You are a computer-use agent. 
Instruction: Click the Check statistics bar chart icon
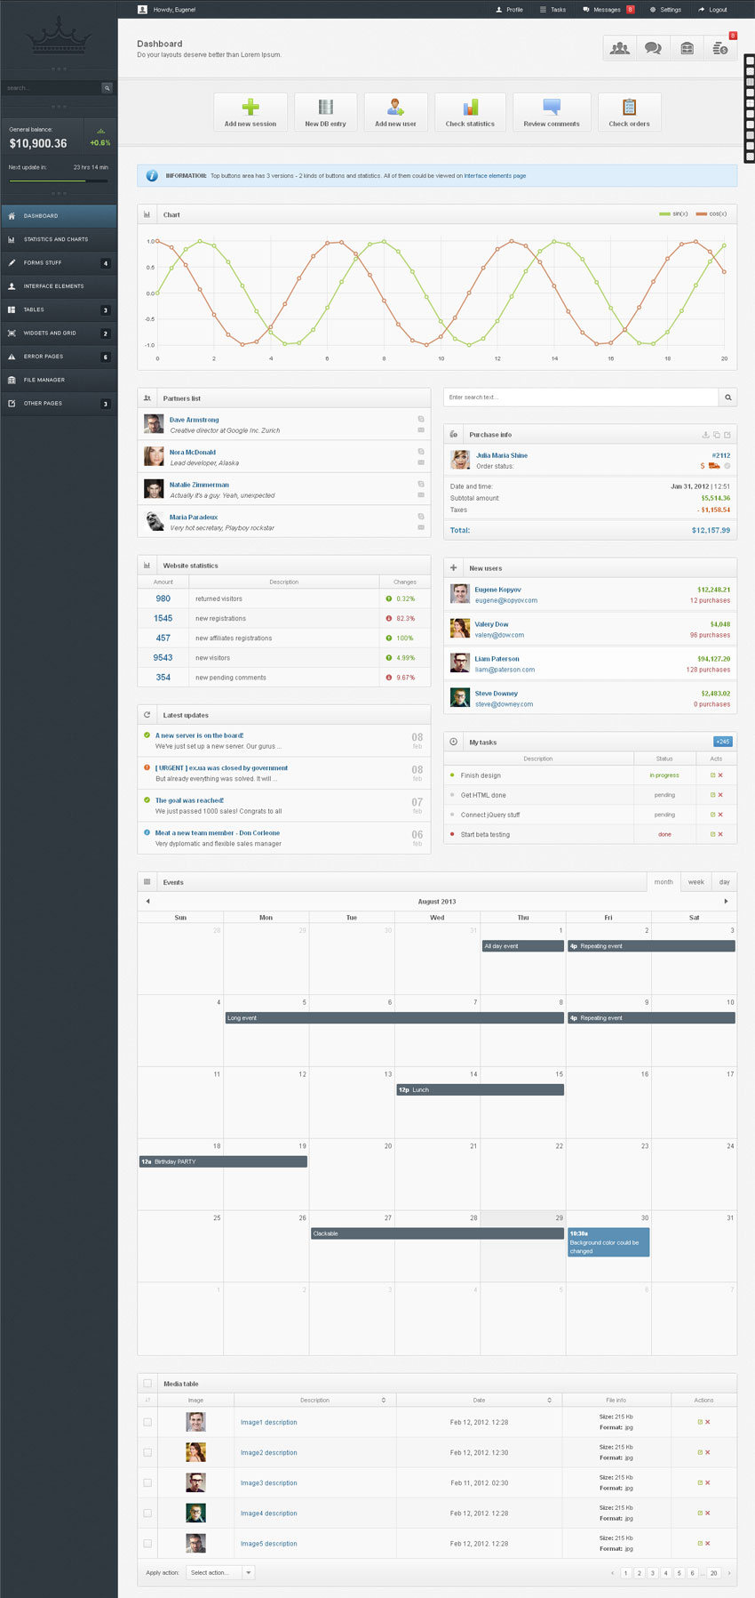[470, 108]
